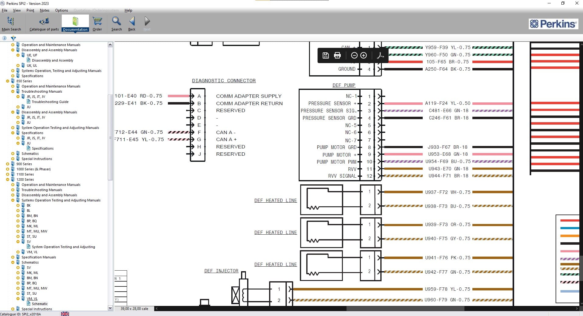This screenshot has height=316, width=583.
Task: Click the page size 39,00 x 28,00 cale
Action: coord(134,309)
